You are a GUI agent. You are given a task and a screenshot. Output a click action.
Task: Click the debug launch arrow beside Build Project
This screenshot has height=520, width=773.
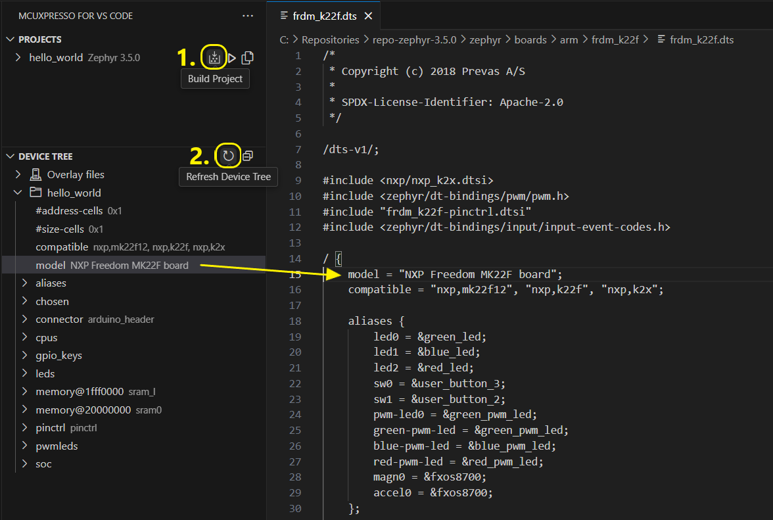231,57
